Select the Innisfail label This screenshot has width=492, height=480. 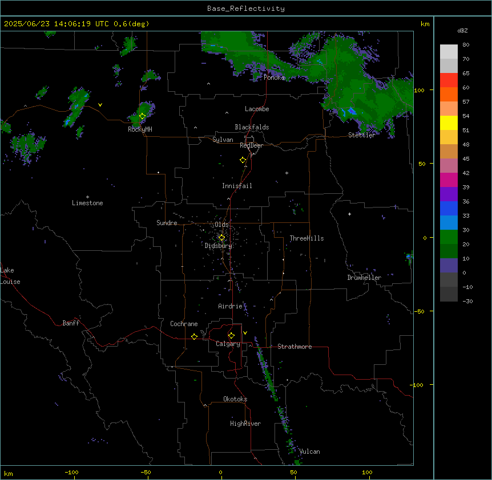[237, 186]
